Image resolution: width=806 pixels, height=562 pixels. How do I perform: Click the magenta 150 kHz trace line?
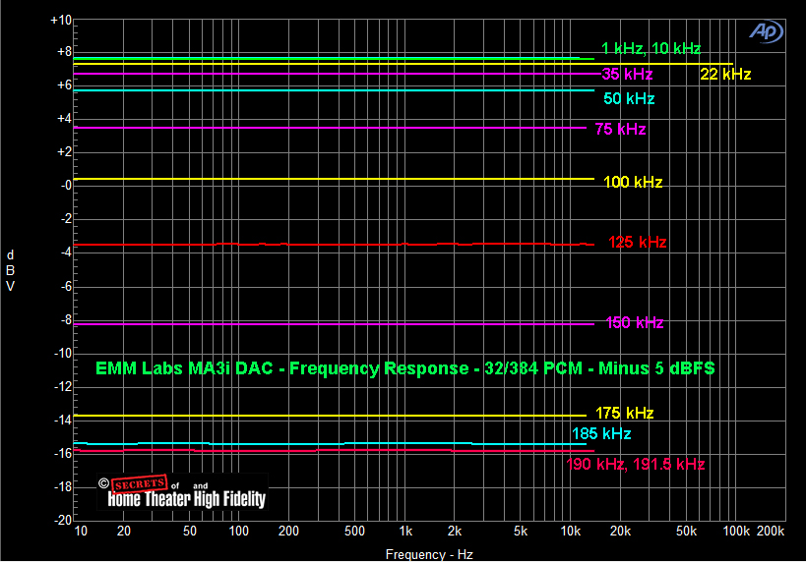pos(335,324)
